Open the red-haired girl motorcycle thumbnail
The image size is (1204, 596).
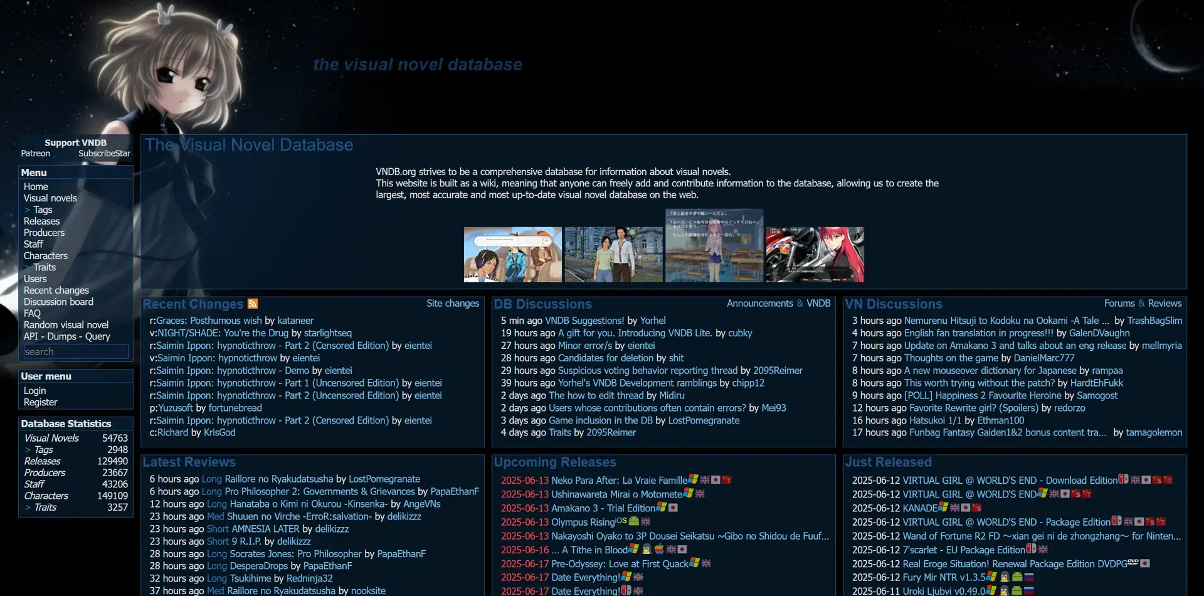click(815, 255)
